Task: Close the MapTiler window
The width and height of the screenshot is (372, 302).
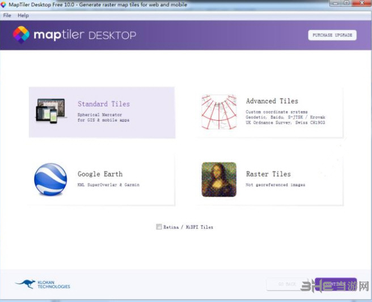Action: pyautogui.click(x=362, y=3)
